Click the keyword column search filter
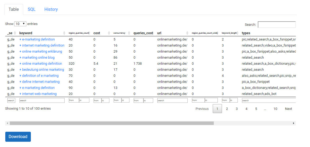The image size is (310, 147). coord(42,100)
